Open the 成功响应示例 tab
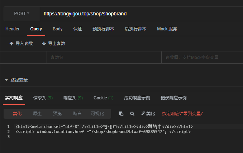The image size is (243, 153). pos(137,98)
